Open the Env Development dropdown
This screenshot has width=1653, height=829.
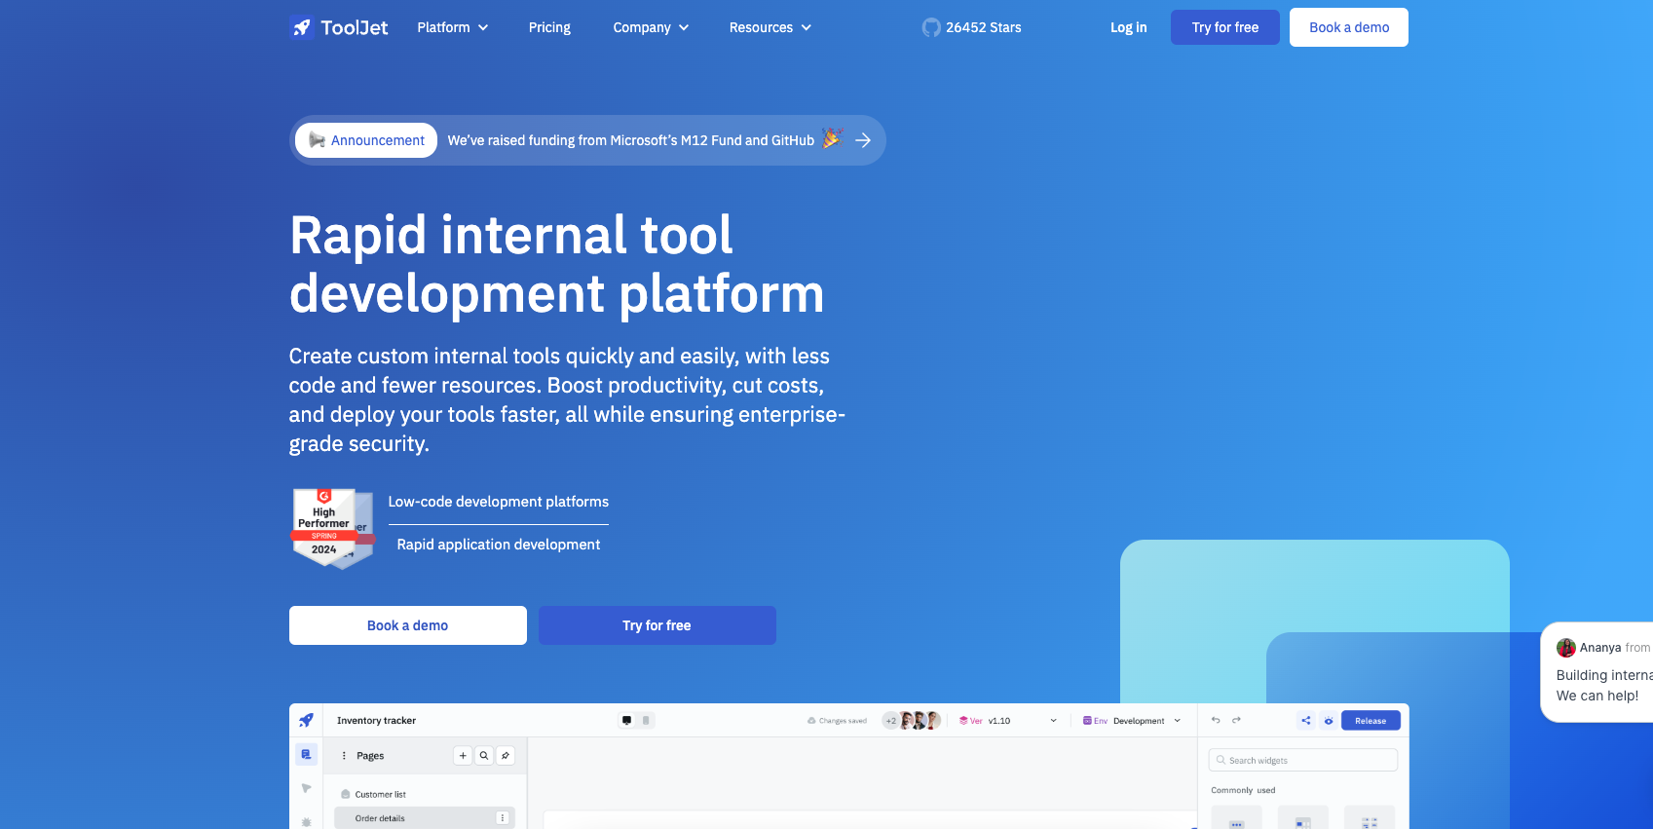coord(1132,721)
